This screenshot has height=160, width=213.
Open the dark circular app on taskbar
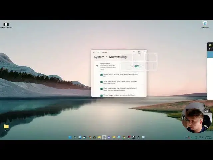(x=138, y=137)
